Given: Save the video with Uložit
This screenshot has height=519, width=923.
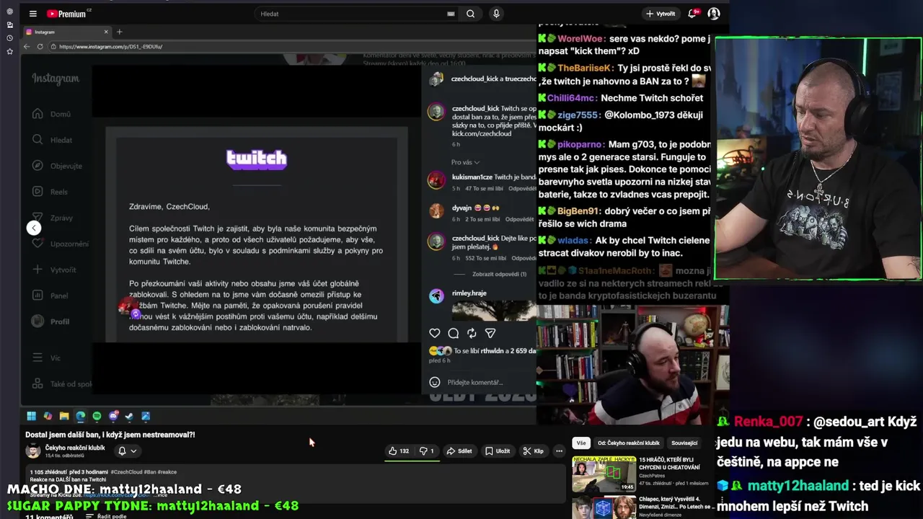Looking at the screenshot, I should [x=498, y=451].
